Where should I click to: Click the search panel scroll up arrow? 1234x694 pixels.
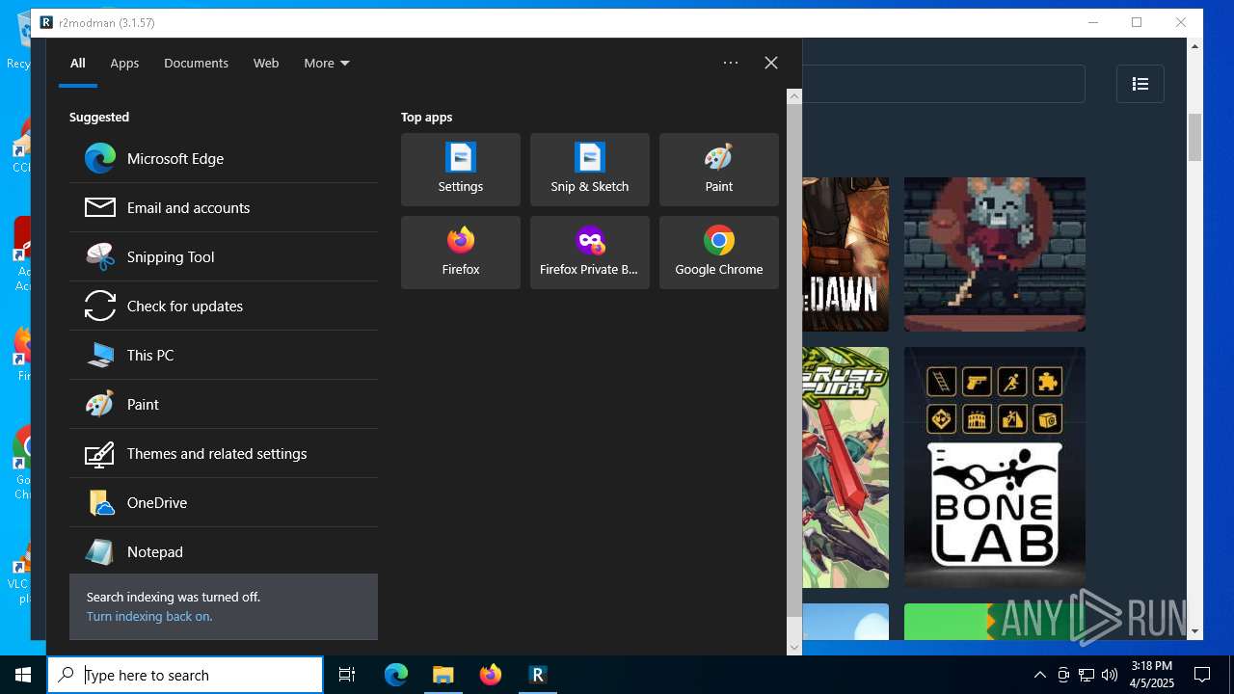coord(794,96)
